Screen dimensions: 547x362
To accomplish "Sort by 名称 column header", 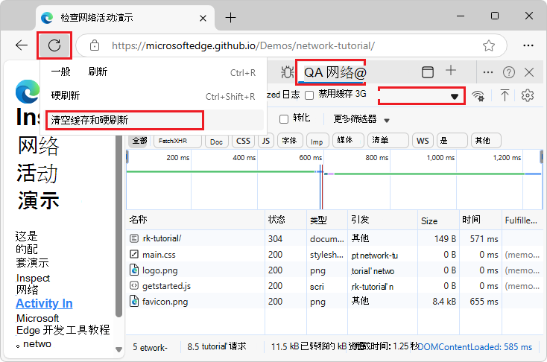I will coord(195,220).
